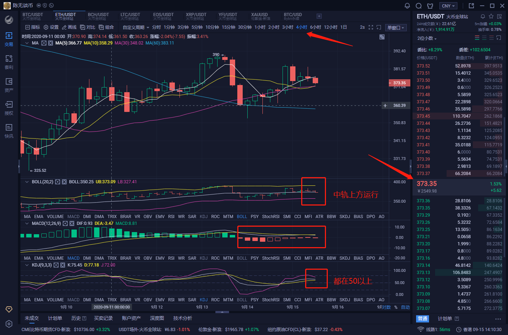Open MA indicator settings gear

pos(44,43)
